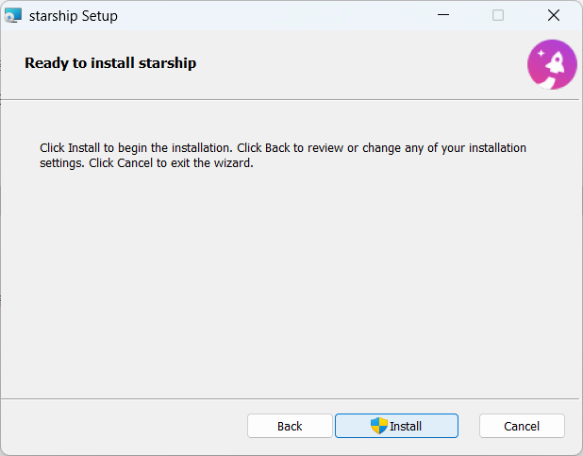Click the greyed-out maximize window icon
This screenshot has width=583, height=456.
(x=498, y=15)
